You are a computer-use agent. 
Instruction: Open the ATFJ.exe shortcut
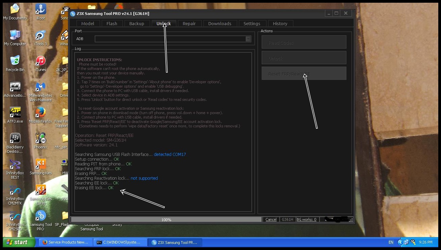click(x=15, y=115)
